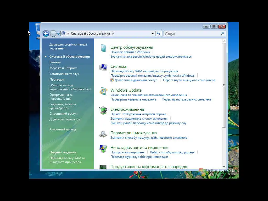Click 'Перегляд журналу звітів про неполадки'

pos(139,157)
